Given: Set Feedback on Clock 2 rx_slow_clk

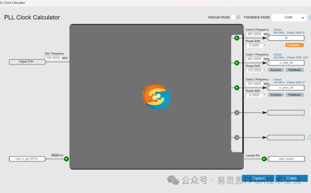Looking at the screenshot, I should 294,95.
